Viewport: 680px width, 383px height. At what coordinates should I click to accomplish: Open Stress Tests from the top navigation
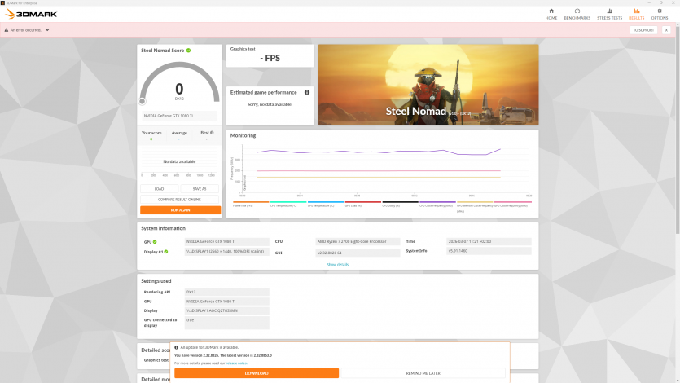pos(609,13)
